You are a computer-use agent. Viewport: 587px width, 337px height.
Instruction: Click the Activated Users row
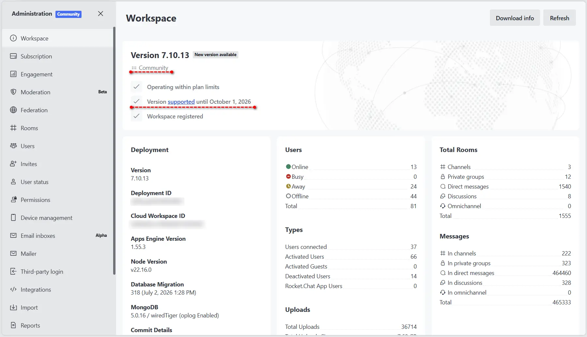tap(351, 256)
